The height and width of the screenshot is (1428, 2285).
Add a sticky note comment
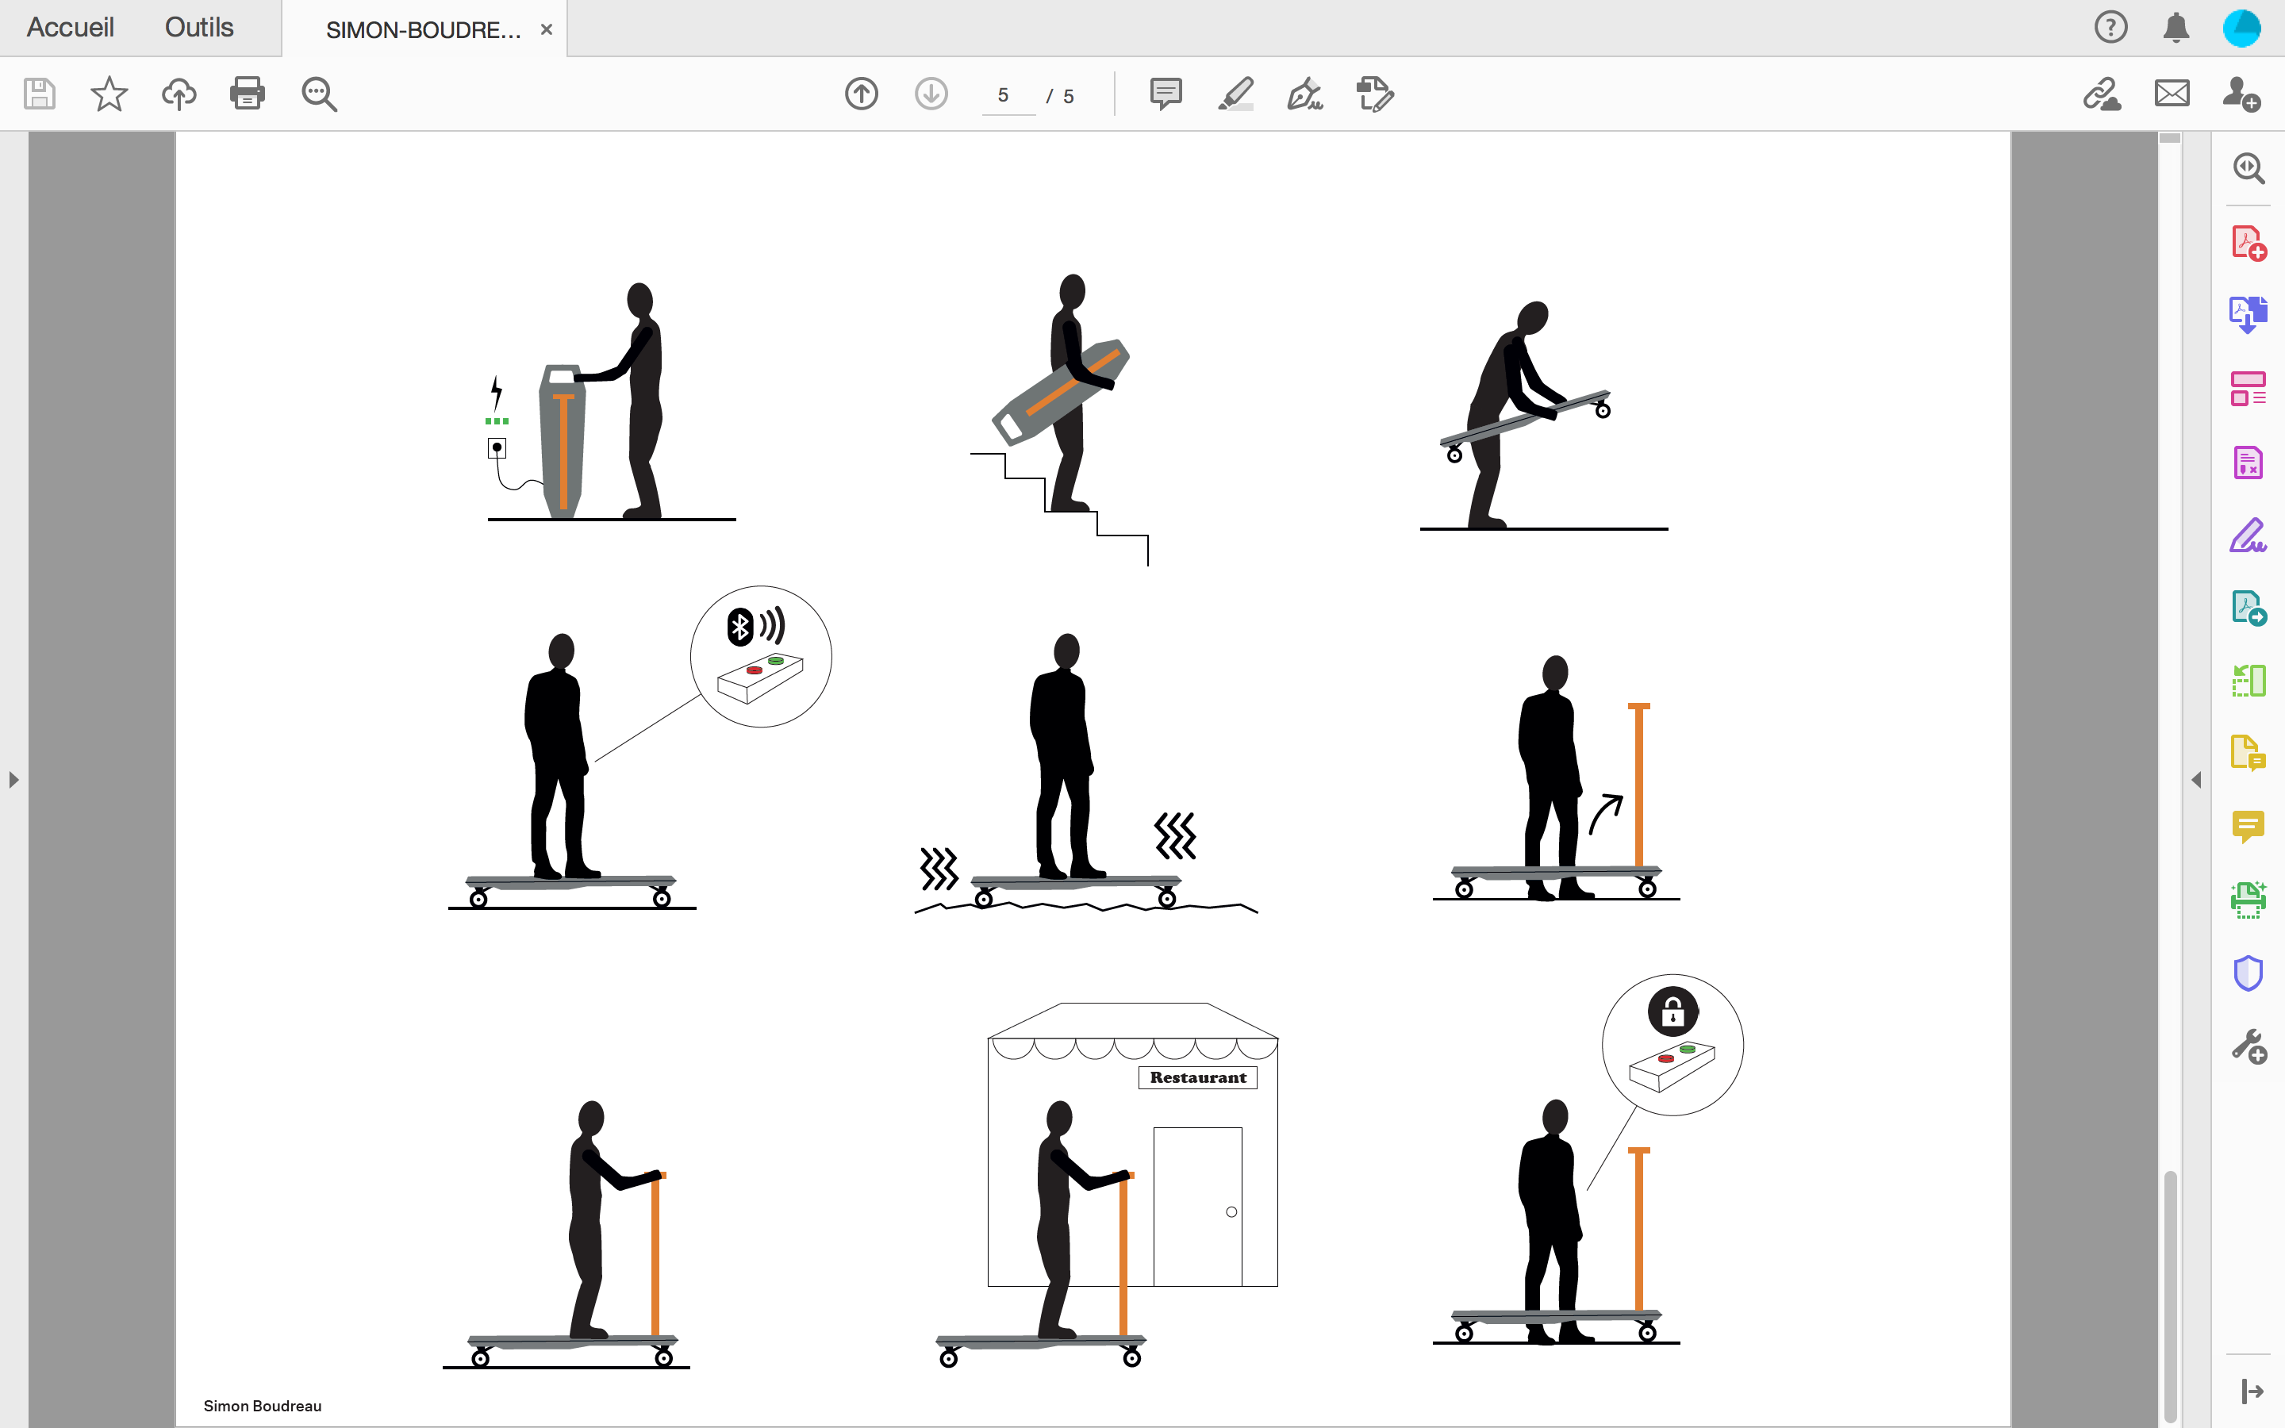1166,94
